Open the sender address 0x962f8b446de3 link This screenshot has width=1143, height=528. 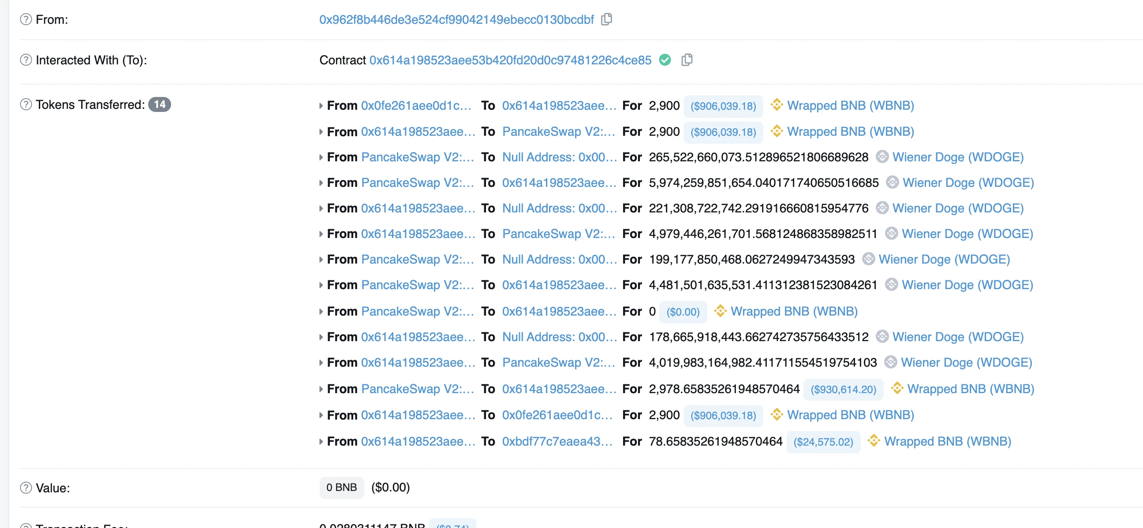click(x=456, y=19)
